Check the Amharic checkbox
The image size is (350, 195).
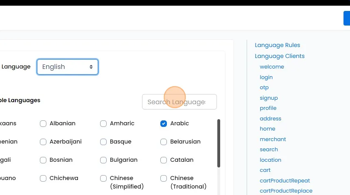click(103, 123)
